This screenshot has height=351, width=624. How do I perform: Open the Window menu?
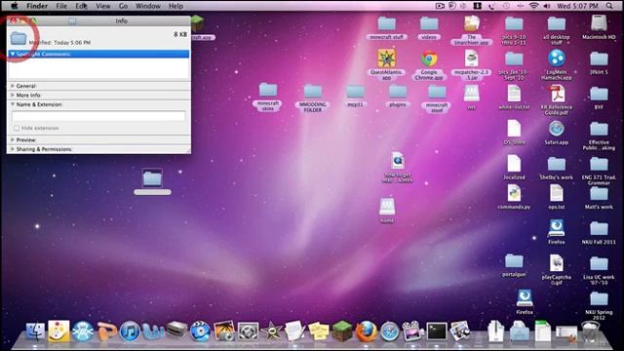point(148,6)
